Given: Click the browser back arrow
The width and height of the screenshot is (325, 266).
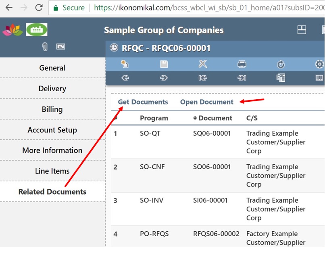Looking at the screenshot, I should 9,8.
